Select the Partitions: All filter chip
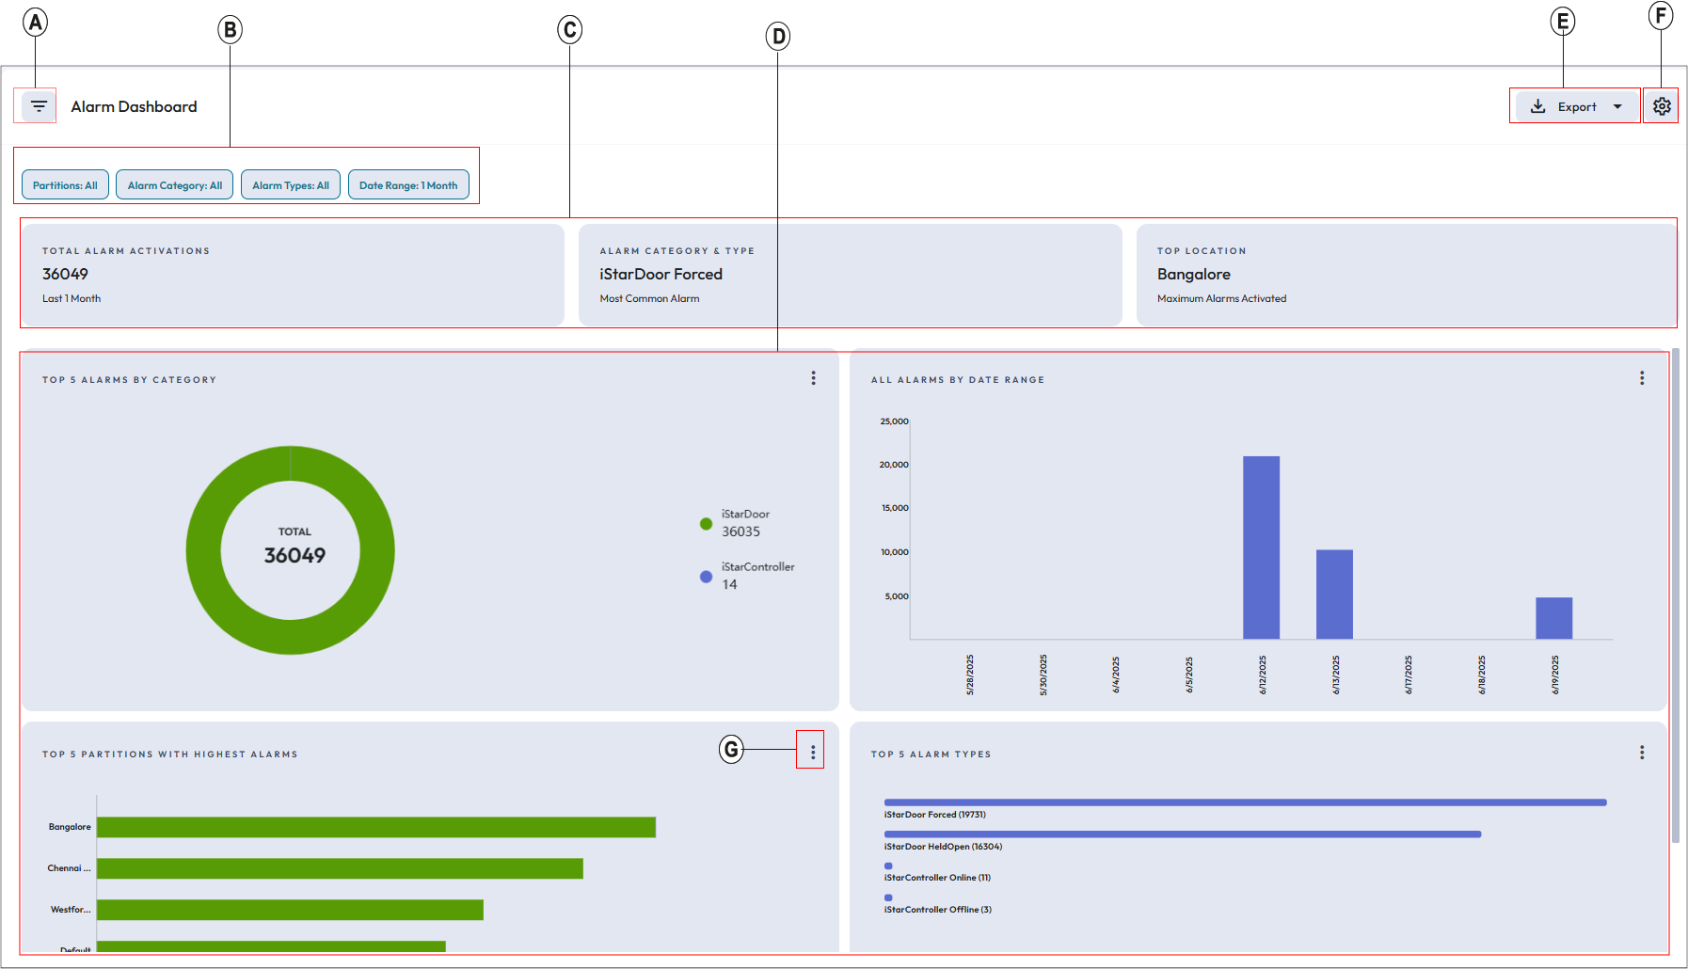Viewport: 1688px width, 969px height. tap(65, 185)
